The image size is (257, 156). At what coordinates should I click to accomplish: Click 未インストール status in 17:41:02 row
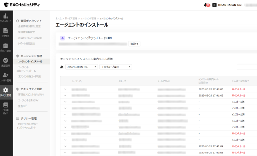[x=238, y=95]
